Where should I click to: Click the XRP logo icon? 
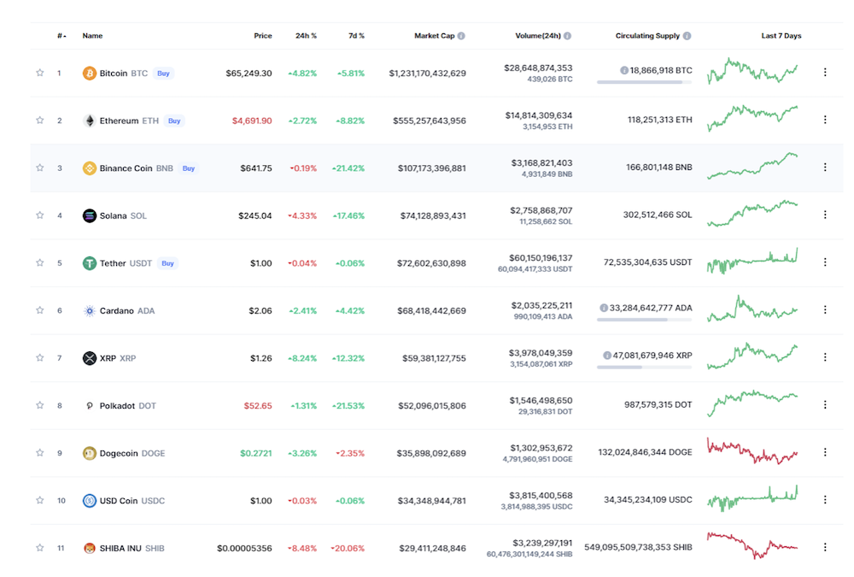point(90,358)
